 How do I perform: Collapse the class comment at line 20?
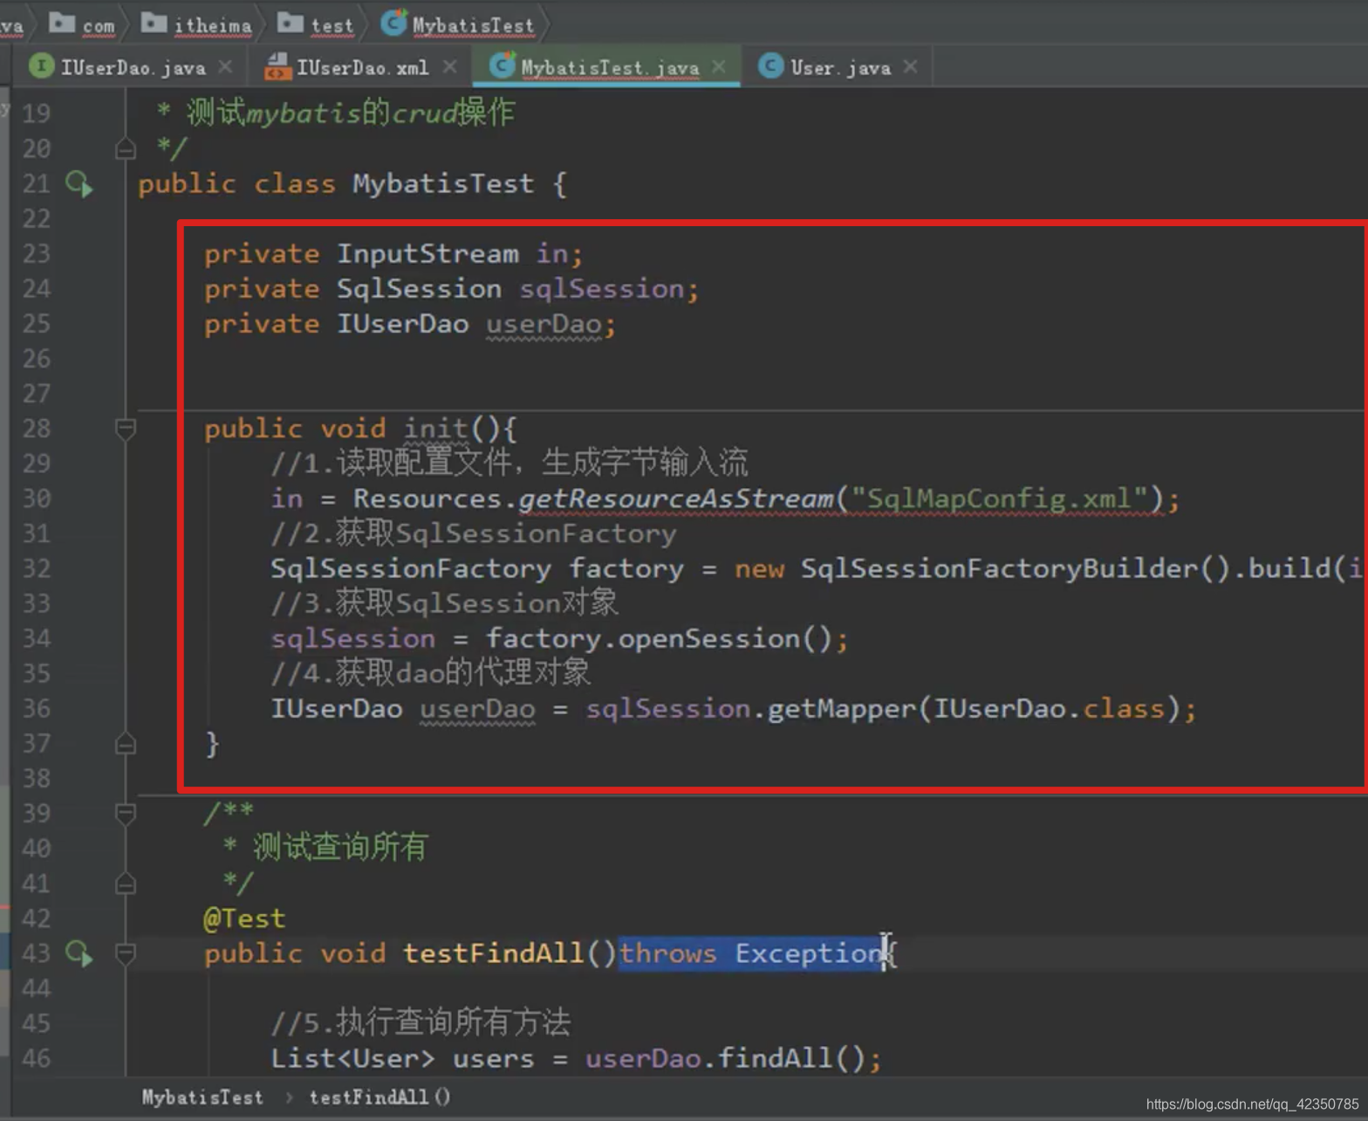[126, 149]
